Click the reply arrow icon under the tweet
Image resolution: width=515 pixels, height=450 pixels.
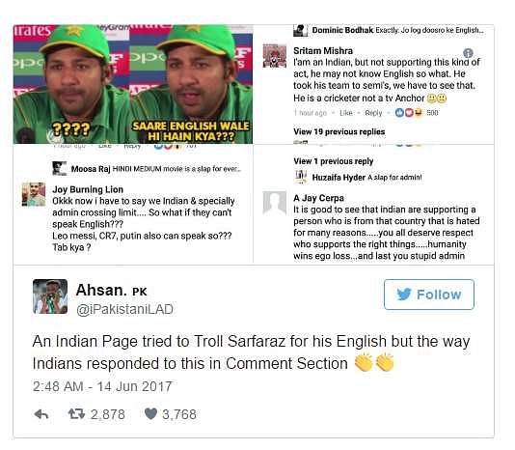pyautogui.click(x=41, y=414)
